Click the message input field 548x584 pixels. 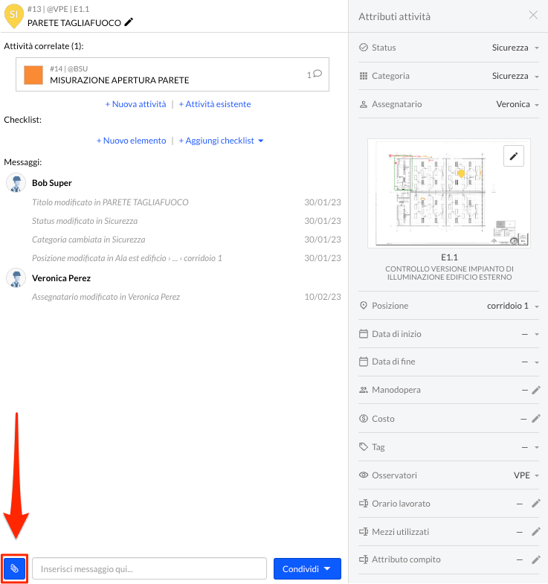point(149,568)
